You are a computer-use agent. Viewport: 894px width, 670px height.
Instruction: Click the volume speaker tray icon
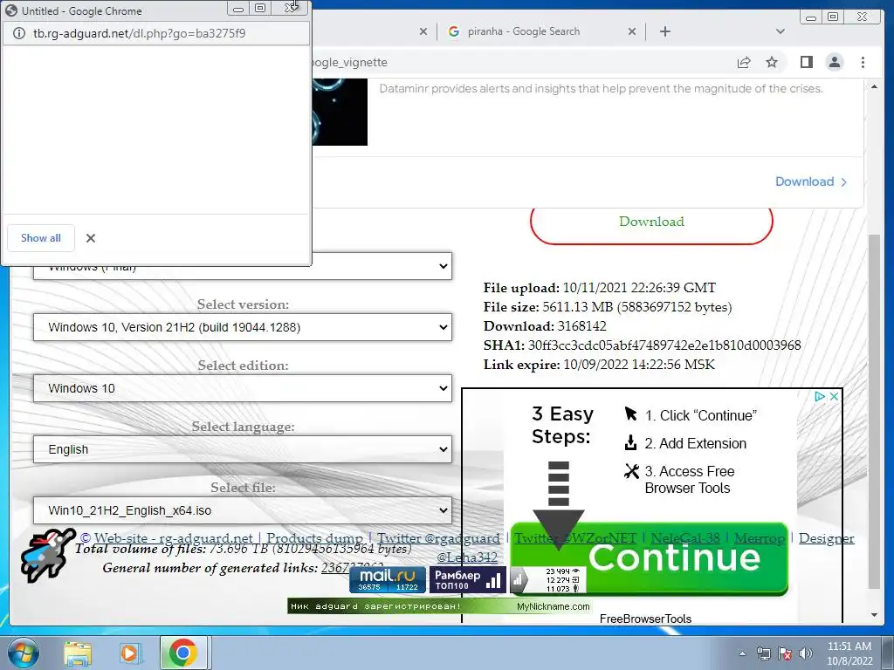click(x=806, y=653)
